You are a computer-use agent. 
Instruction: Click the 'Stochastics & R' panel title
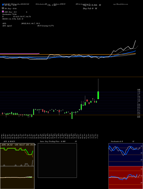click(117, 141)
